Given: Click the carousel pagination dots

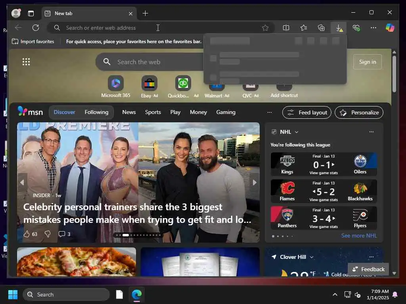Looking at the screenshot, I should click(x=138, y=235).
